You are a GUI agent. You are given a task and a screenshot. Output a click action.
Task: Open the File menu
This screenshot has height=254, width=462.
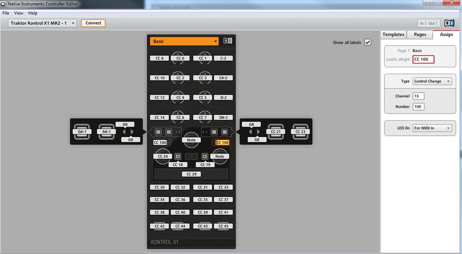point(6,13)
